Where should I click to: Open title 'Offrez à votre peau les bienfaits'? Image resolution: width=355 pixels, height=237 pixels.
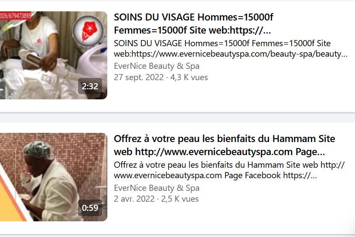(x=224, y=139)
